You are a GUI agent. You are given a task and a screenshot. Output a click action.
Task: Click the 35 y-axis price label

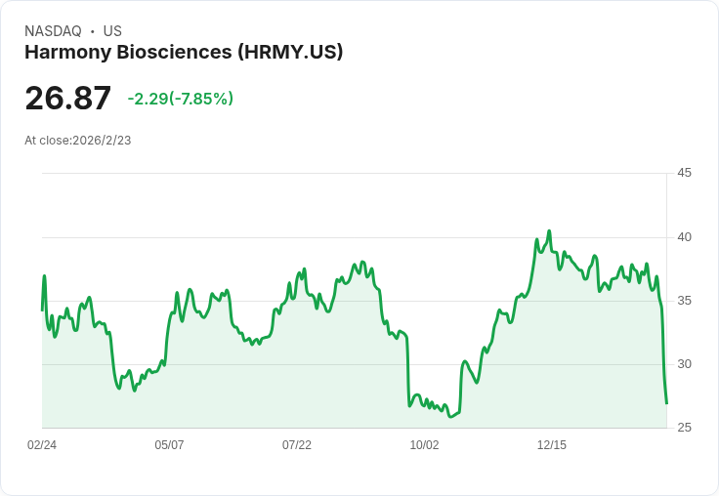pos(685,301)
